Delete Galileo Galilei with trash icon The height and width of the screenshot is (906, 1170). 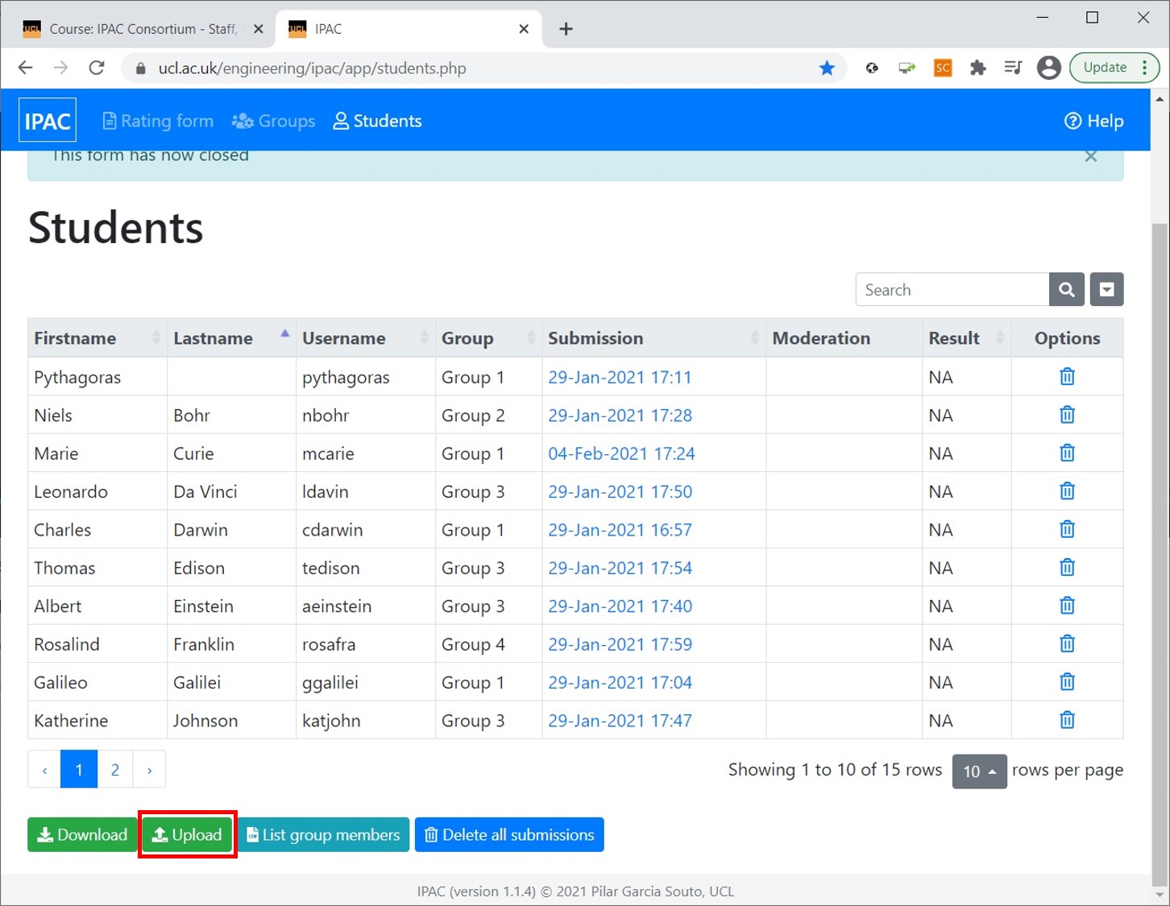point(1067,682)
